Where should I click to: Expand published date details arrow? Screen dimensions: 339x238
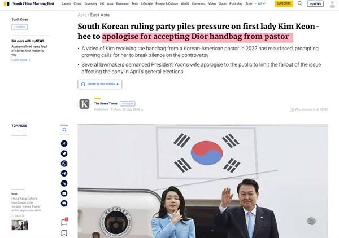point(142,110)
